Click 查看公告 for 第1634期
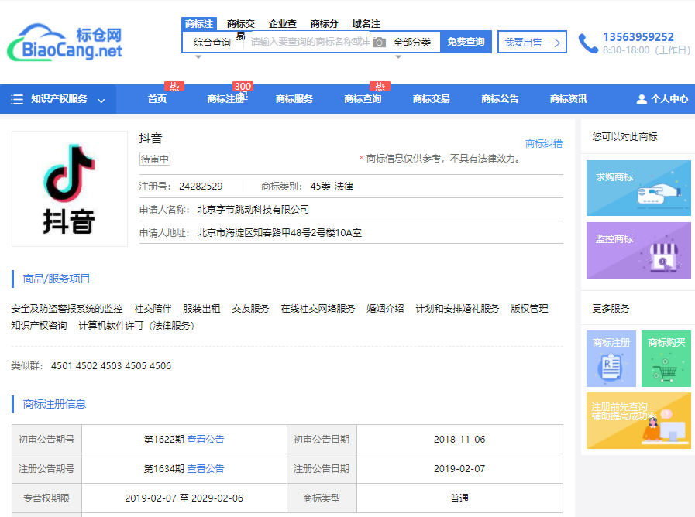Viewport: 695px width, 517px height. pyautogui.click(x=205, y=469)
